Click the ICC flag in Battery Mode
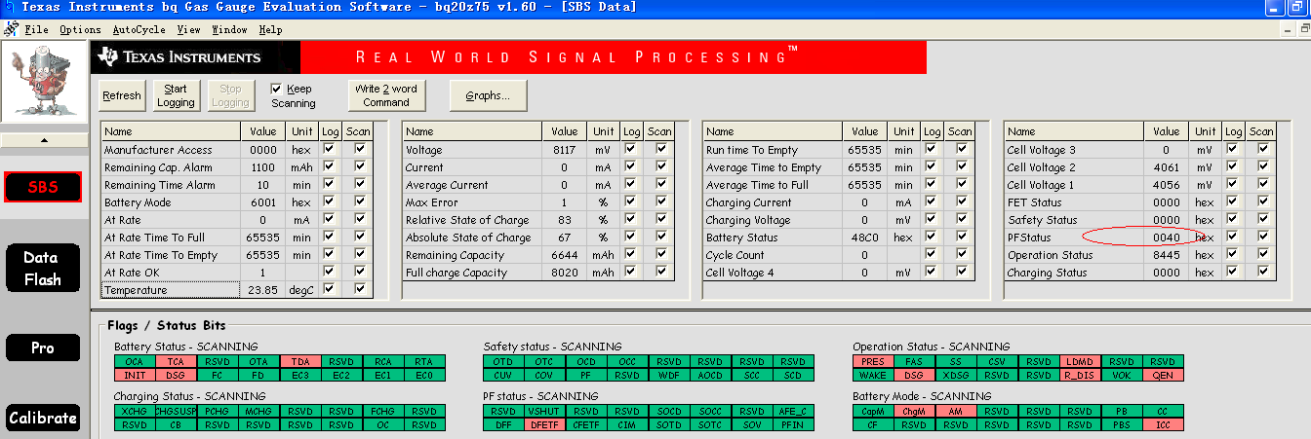This screenshot has width=1311, height=439. (1163, 424)
